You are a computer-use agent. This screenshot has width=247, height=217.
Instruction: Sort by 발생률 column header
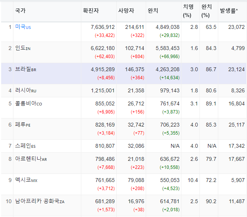pyautogui.click(x=229, y=11)
